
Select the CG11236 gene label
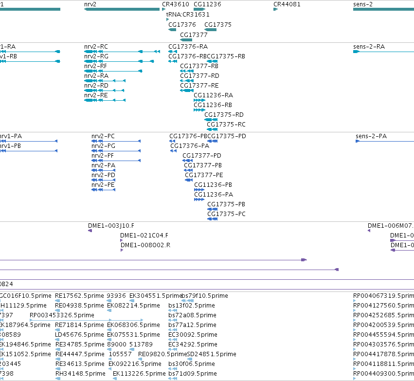tap(207, 4)
